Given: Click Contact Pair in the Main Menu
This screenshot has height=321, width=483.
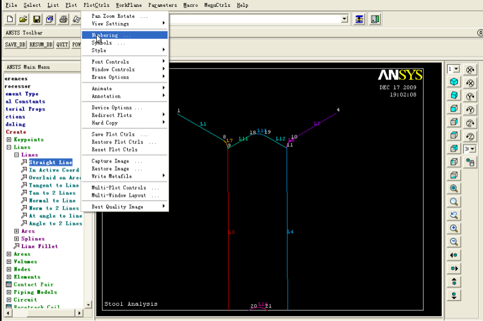Looking at the screenshot, I should click(33, 285).
